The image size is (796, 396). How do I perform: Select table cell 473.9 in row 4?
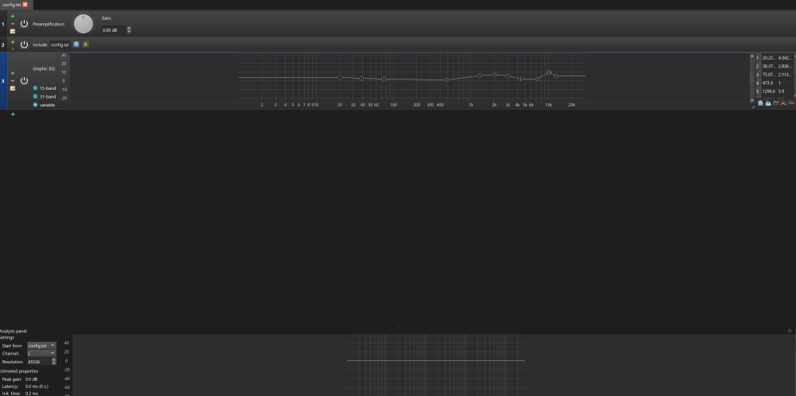[769, 83]
